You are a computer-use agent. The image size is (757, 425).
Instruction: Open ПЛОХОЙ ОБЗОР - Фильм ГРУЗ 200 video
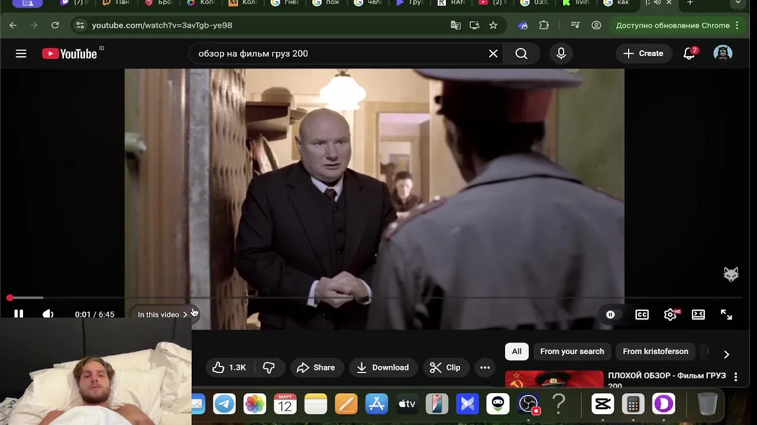667,380
